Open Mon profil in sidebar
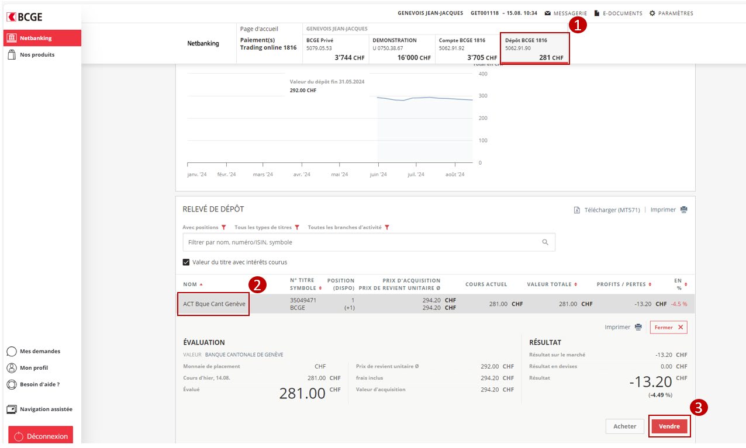 [27, 368]
